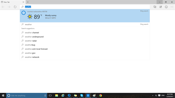The height and width of the screenshot is (98, 175).
Task: Close the New Tab tab
Action: click(23, 2)
